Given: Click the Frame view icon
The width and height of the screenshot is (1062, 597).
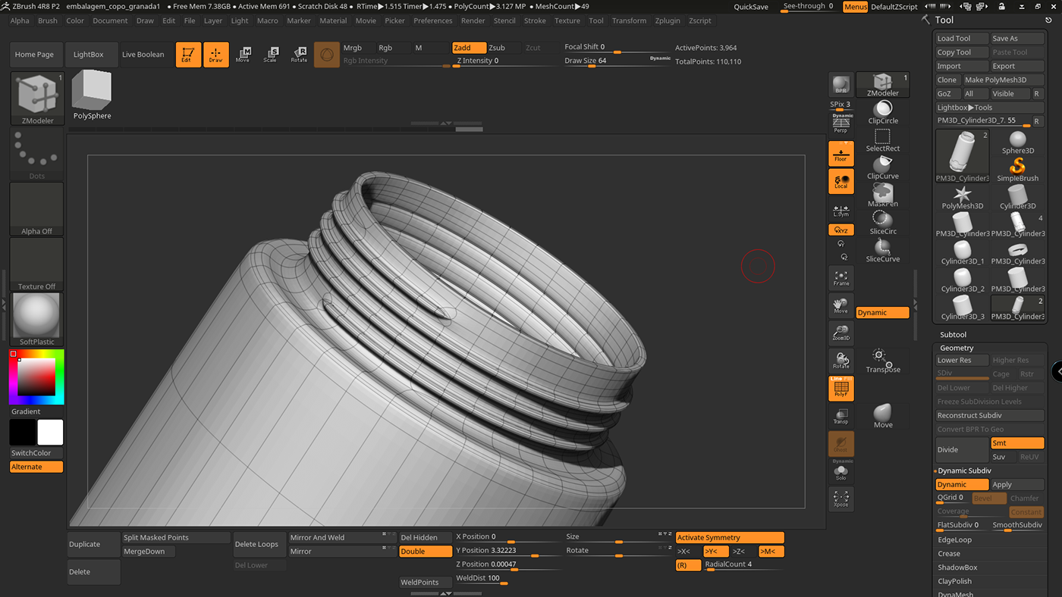Looking at the screenshot, I should pyautogui.click(x=840, y=278).
